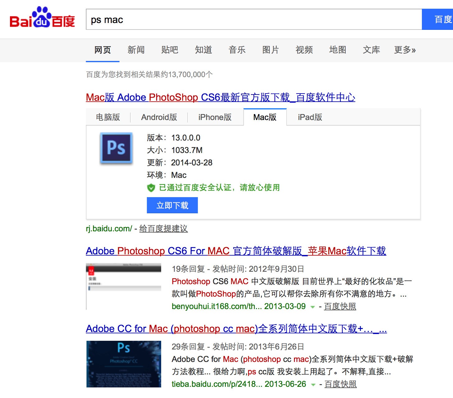453x398 pixels.
Task: Click the Baidu logo
Action: pos(42,17)
